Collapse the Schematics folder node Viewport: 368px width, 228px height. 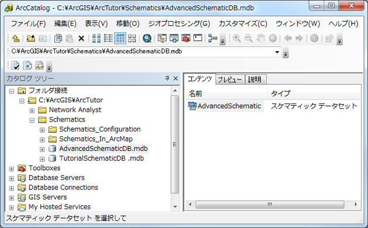click(x=32, y=120)
